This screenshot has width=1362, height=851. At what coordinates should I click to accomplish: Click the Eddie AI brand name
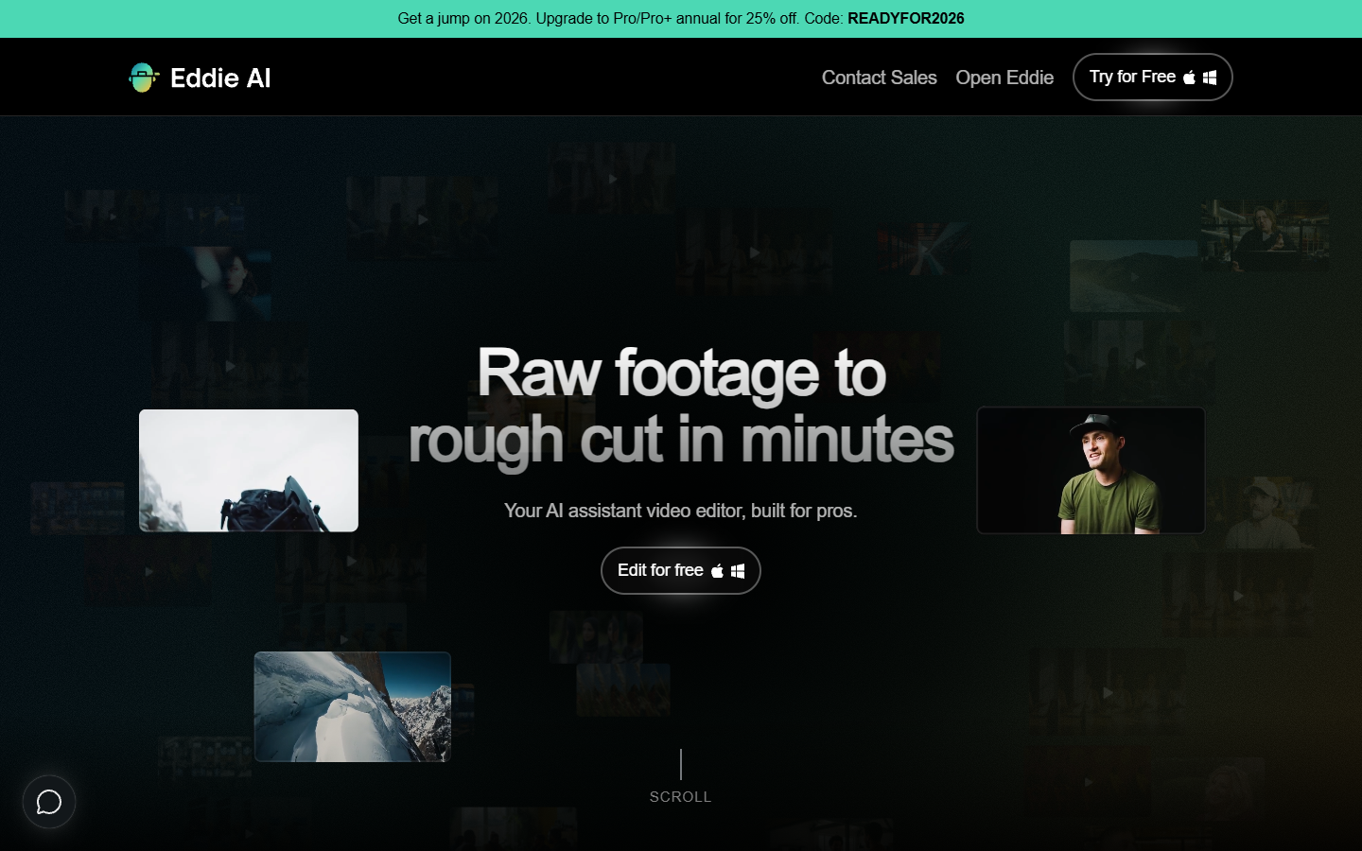220,78
